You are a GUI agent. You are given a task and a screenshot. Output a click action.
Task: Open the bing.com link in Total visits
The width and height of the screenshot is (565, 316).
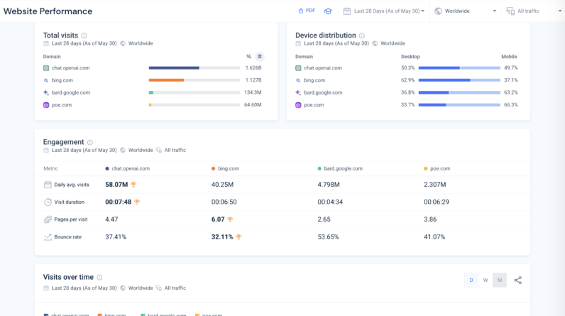62,80
